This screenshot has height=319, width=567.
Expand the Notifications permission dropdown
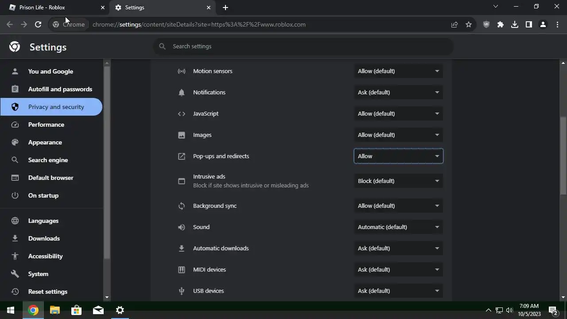[x=398, y=92]
